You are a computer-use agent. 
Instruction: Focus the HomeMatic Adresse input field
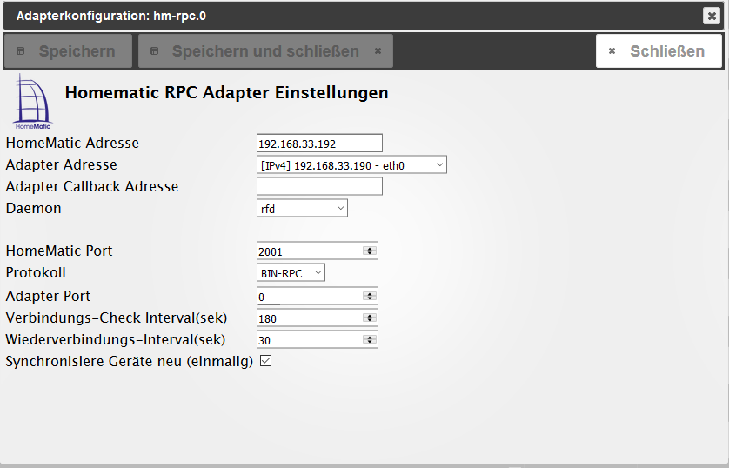coord(319,143)
